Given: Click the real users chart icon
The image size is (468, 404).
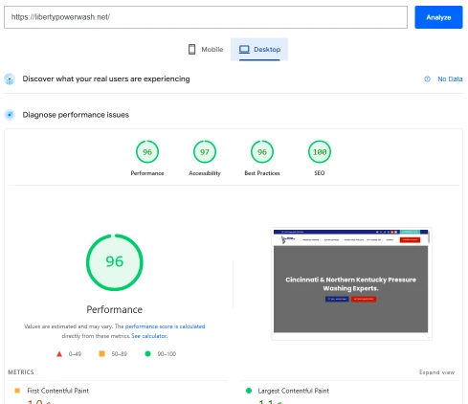Looking at the screenshot, I should [x=10, y=79].
